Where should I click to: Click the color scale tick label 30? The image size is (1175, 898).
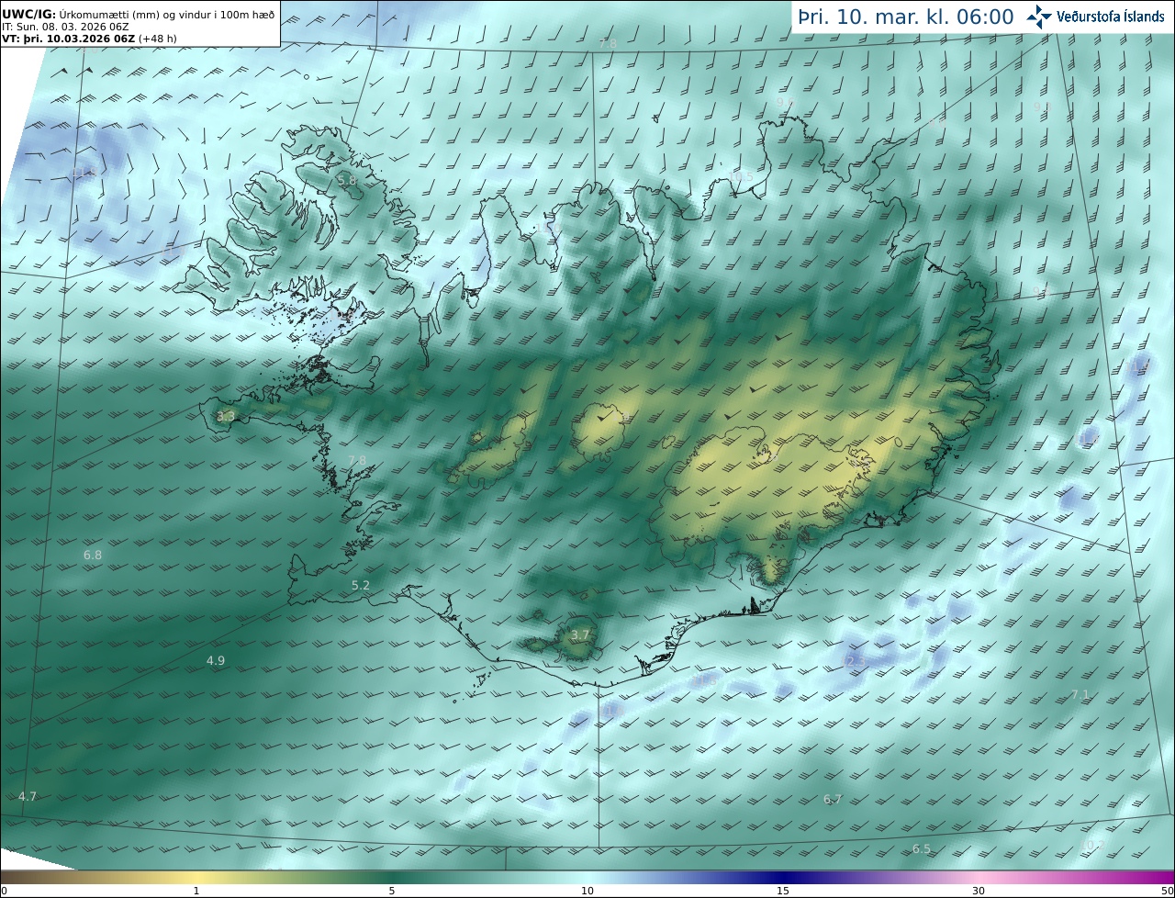tap(979, 891)
